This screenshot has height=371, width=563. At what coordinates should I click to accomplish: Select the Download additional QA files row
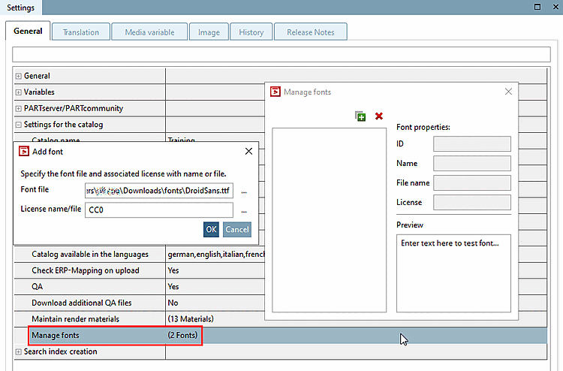click(140, 303)
